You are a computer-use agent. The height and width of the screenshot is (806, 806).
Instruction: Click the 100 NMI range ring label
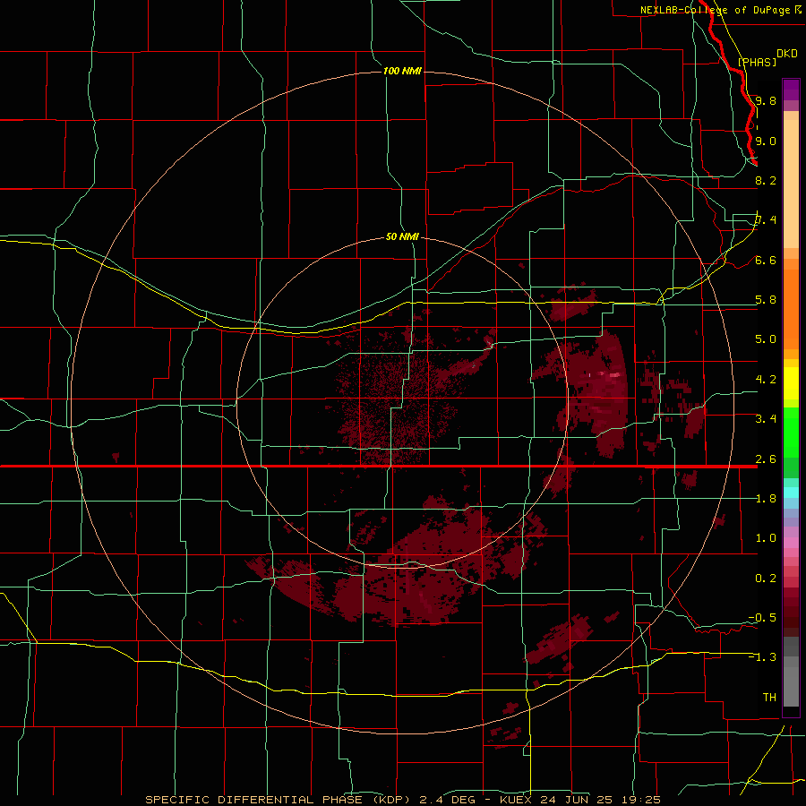402,71
